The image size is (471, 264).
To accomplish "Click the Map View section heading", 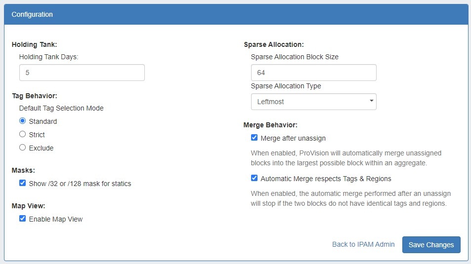I will [28, 206].
